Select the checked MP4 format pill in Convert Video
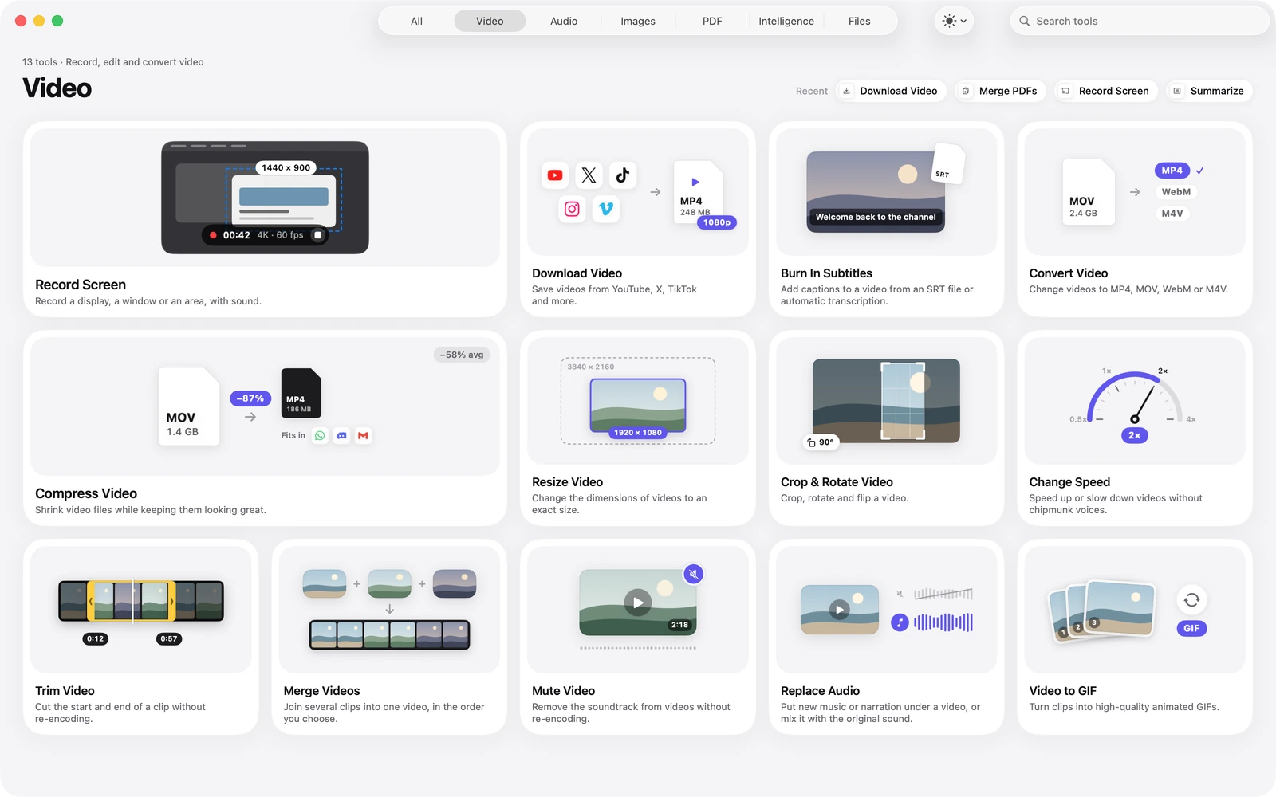This screenshot has height=797, width=1276. pyautogui.click(x=1172, y=171)
